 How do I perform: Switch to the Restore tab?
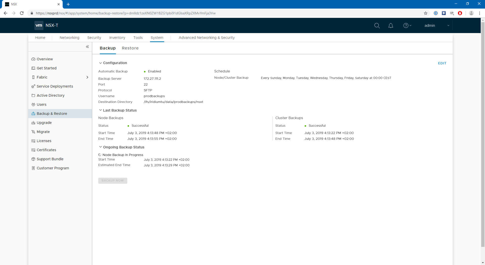tap(130, 48)
